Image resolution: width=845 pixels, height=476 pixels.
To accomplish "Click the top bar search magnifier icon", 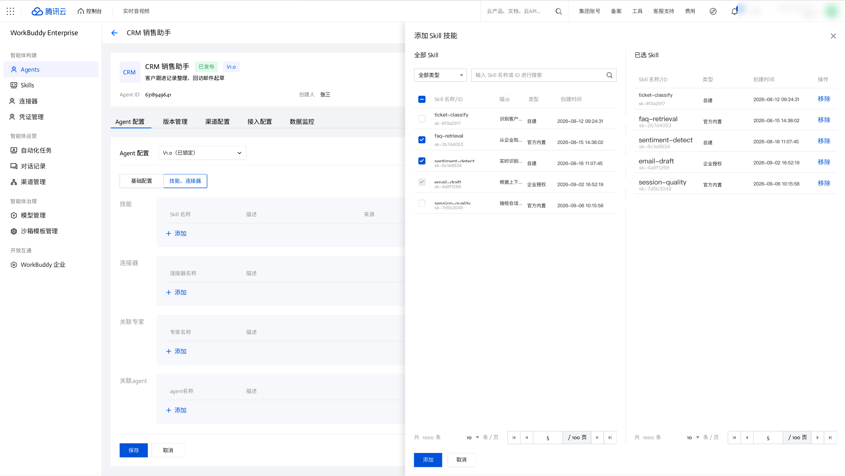I will coord(558,11).
